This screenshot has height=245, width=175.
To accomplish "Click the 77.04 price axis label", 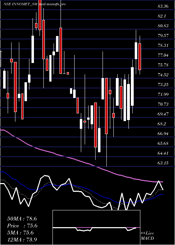I will [x=163, y=55].
